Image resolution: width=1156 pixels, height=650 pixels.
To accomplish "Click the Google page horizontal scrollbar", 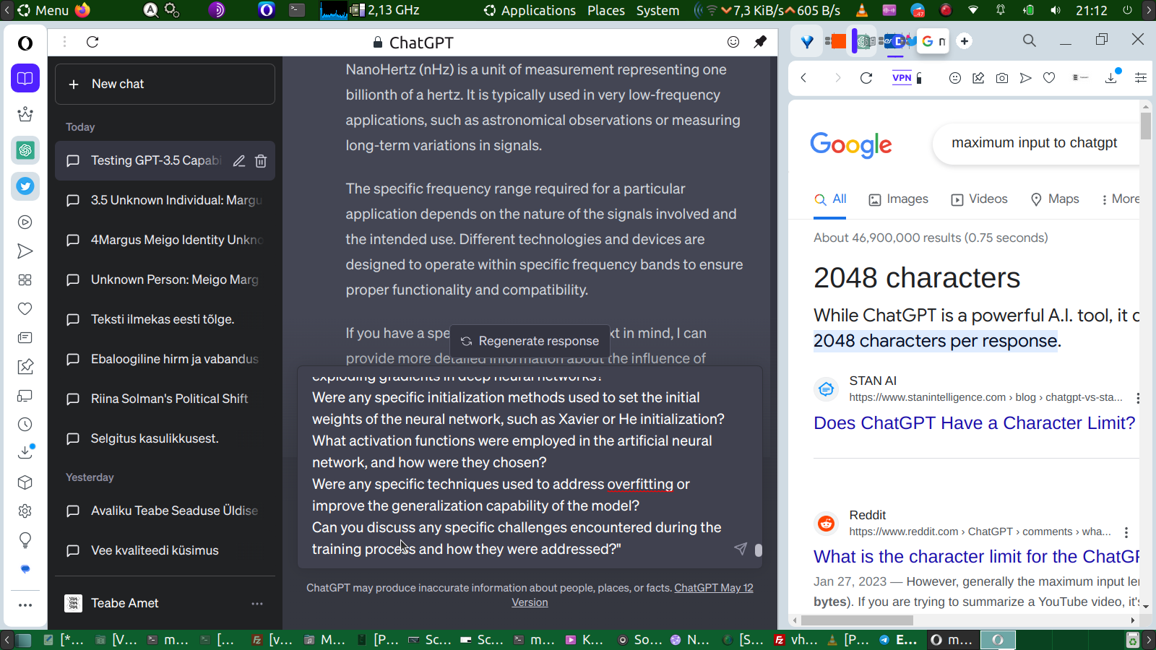I will point(858,620).
